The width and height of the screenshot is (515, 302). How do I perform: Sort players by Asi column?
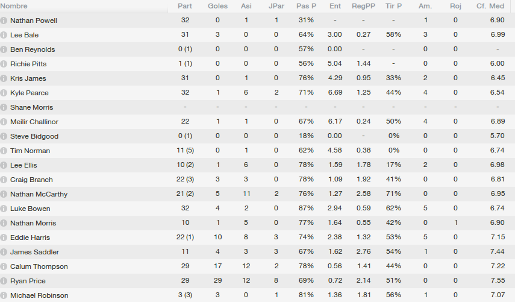246,6
